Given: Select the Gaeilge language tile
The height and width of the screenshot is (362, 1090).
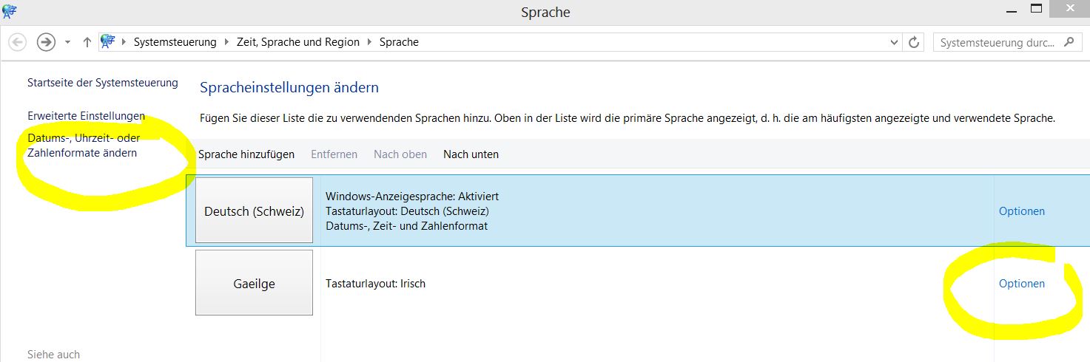Looking at the screenshot, I should (x=254, y=283).
